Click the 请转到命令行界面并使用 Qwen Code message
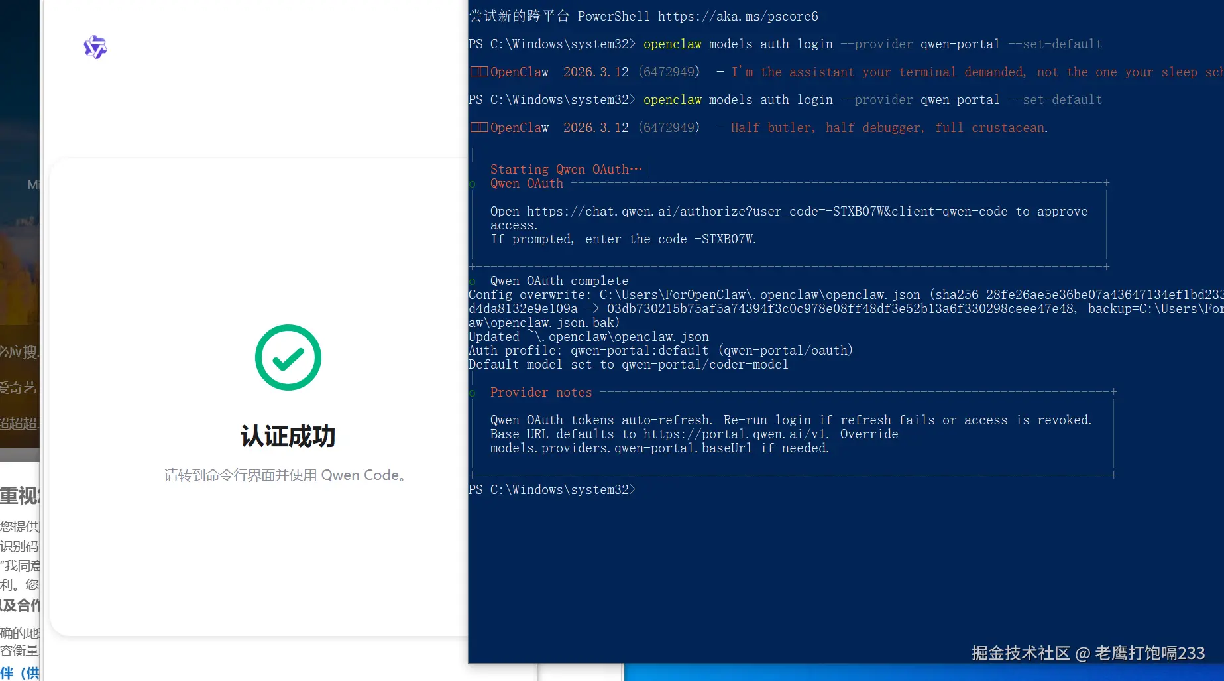The width and height of the screenshot is (1224, 681). click(x=285, y=475)
